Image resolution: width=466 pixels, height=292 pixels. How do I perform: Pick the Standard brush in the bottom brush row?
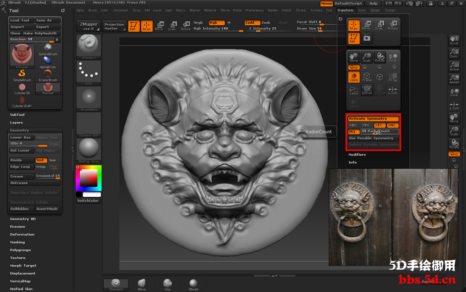tap(116, 285)
